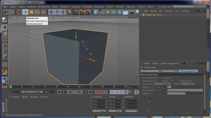
Task: Click the Play forward button
Action: [75, 92]
